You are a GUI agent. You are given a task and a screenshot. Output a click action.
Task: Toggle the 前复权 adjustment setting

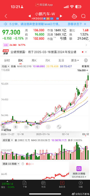pos(85,66)
